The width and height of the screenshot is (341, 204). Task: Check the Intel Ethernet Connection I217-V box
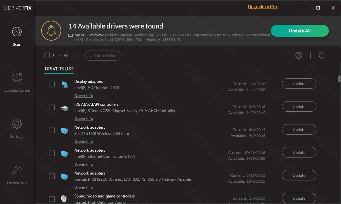(52, 153)
